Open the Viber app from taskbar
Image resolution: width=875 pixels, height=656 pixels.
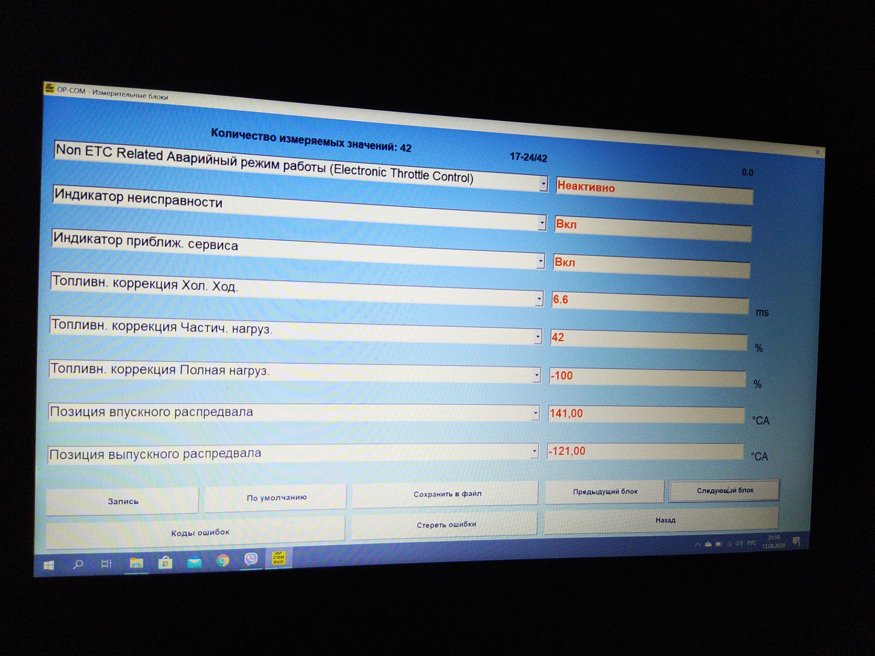tap(251, 559)
